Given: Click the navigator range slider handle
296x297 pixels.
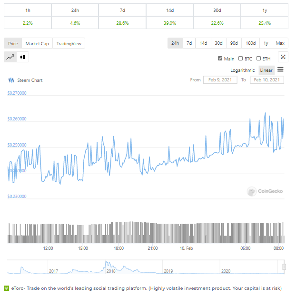Looking at the screenshot, I should click(284, 267).
